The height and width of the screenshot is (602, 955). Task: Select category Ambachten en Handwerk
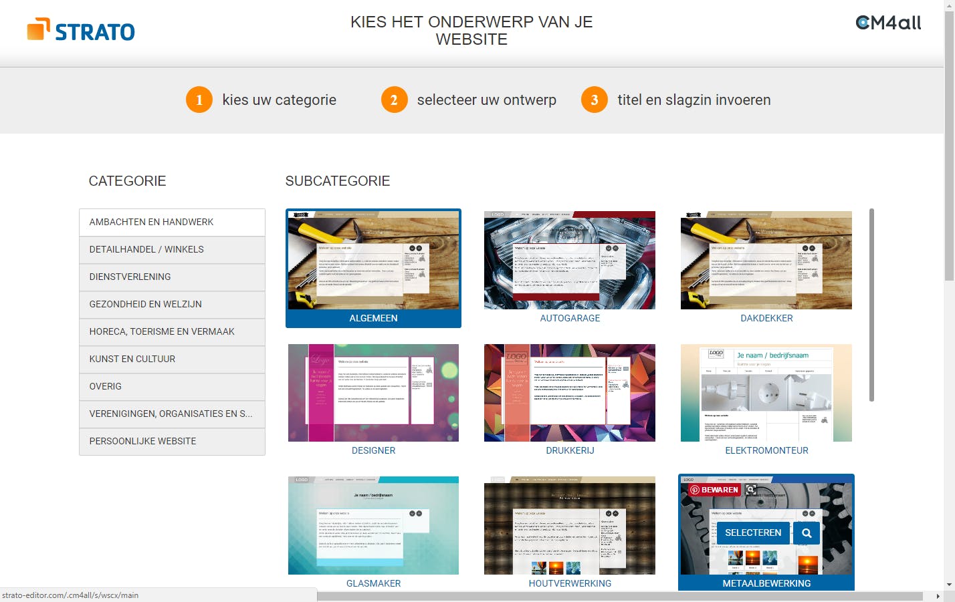(172, 222)
